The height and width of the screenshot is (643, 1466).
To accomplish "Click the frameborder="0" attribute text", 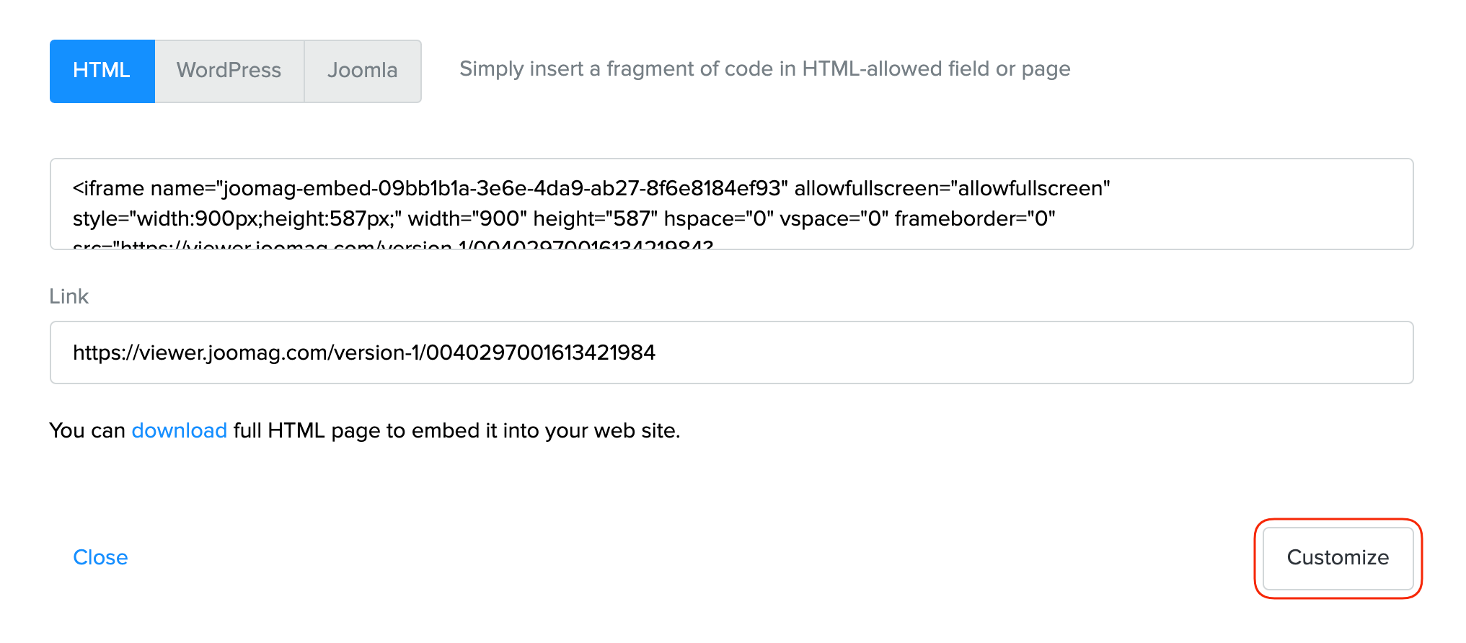I will pos(974,219).
